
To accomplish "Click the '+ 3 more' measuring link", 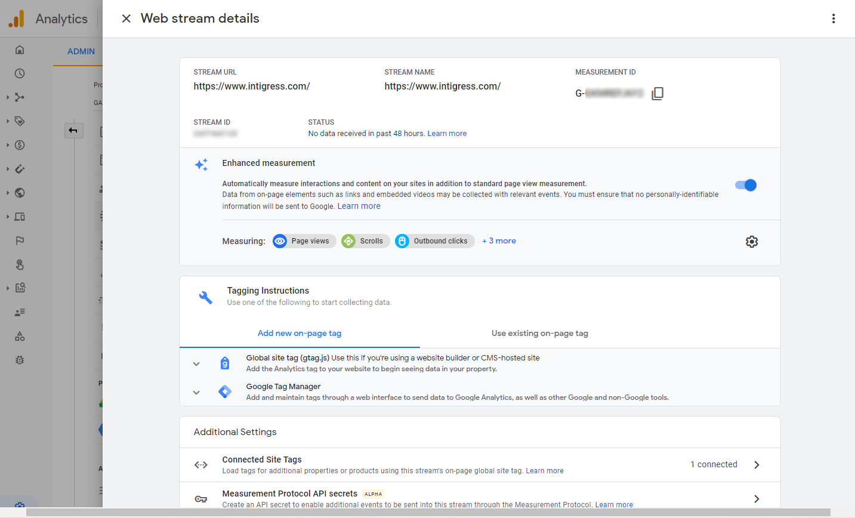I will pyautogui.click(x=499, y=241).
